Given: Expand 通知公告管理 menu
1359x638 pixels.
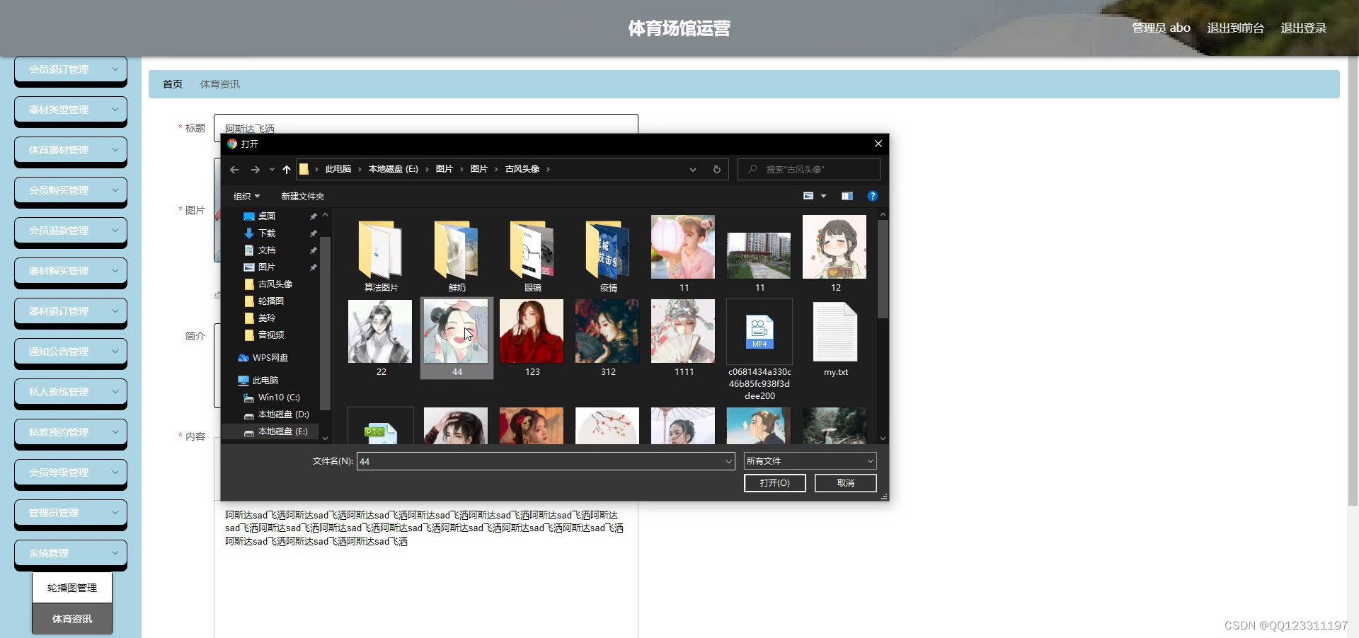Looking at the screenshot, I should click(71, 352).
